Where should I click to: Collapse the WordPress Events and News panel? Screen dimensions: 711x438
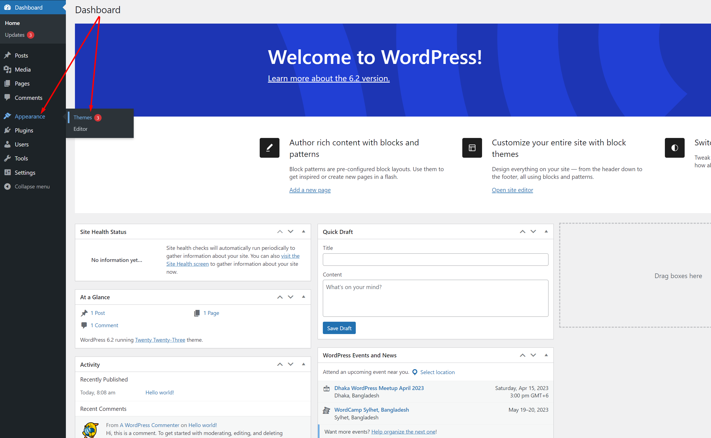(546, 355)
